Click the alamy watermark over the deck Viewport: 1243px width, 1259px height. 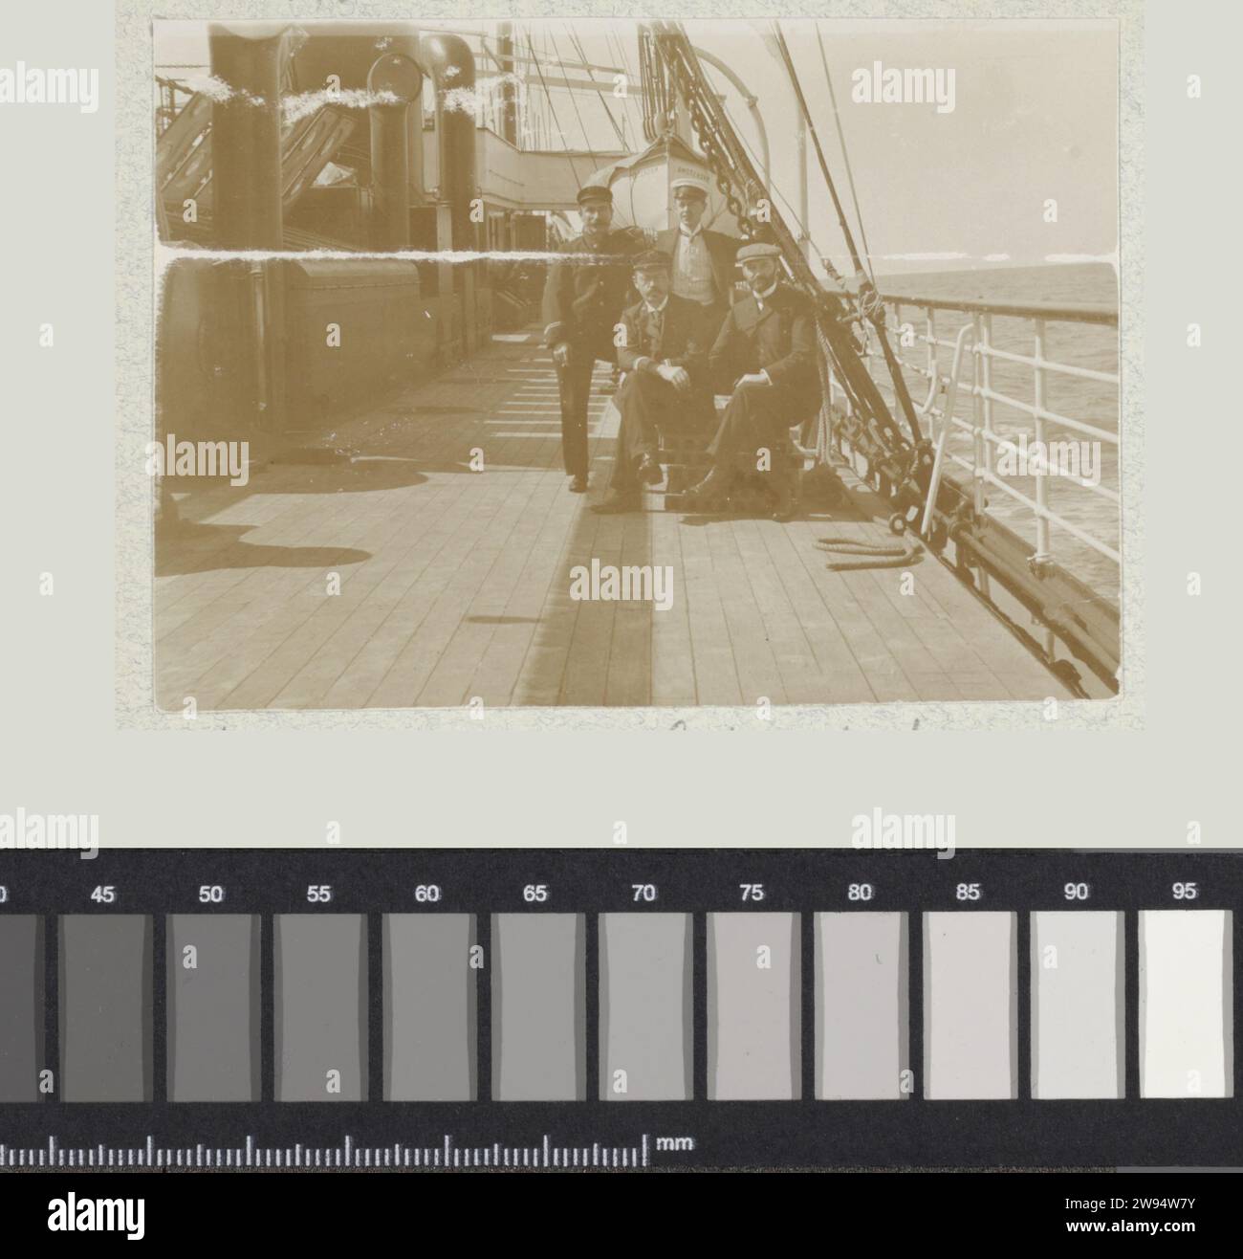[x=621, y=584]
